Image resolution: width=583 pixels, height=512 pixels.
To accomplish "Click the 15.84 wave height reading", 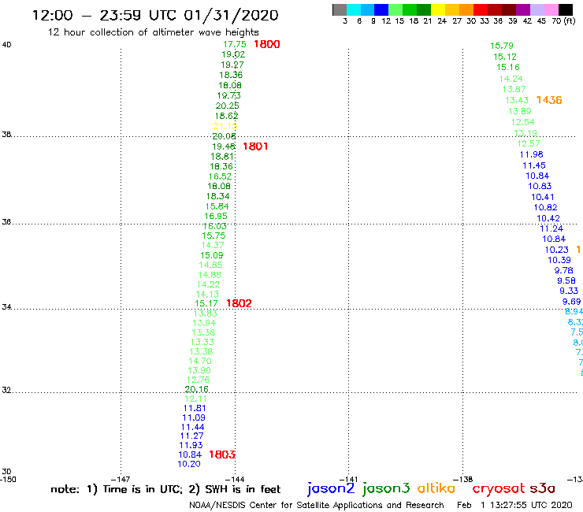I will [x=217, y=206].
